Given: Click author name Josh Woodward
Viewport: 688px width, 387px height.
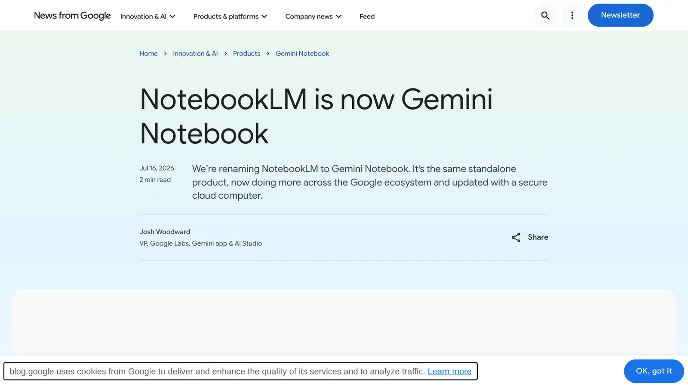Looking at the screenshot, I should click(165, 232).
